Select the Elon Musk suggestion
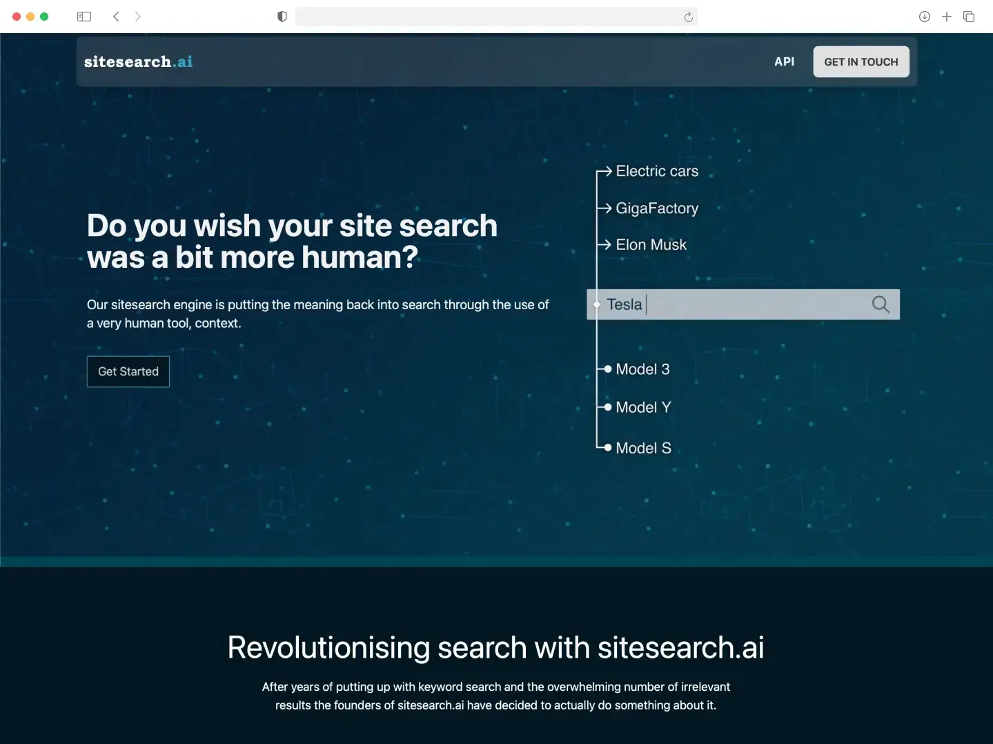This screenshot has width=993, height=744. click(x=651, y=245)
